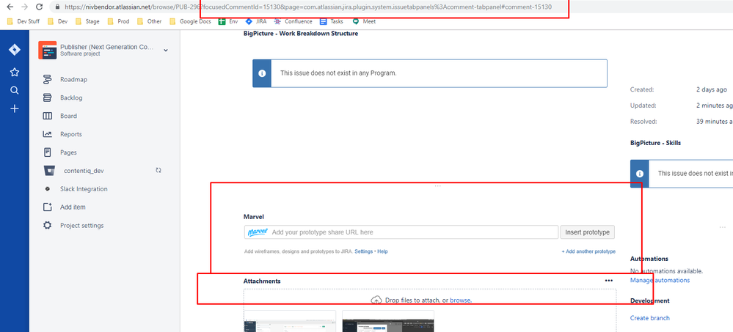Open the Board page
The image size is (733, 332).
pyautogui.click(x=68, y=116)
